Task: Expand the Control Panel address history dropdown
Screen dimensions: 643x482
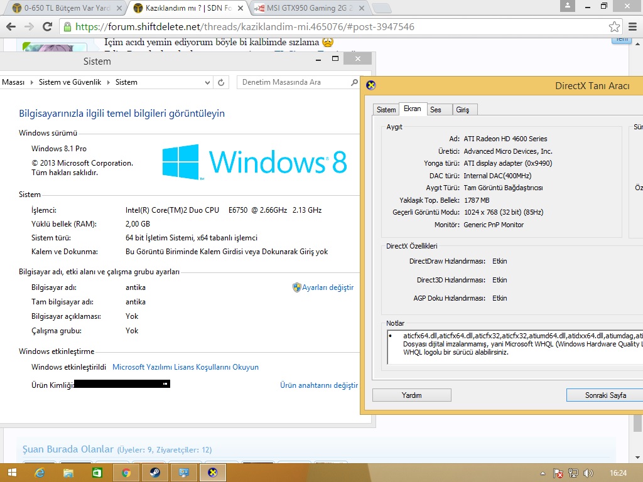Action: [x=208, y=82]
